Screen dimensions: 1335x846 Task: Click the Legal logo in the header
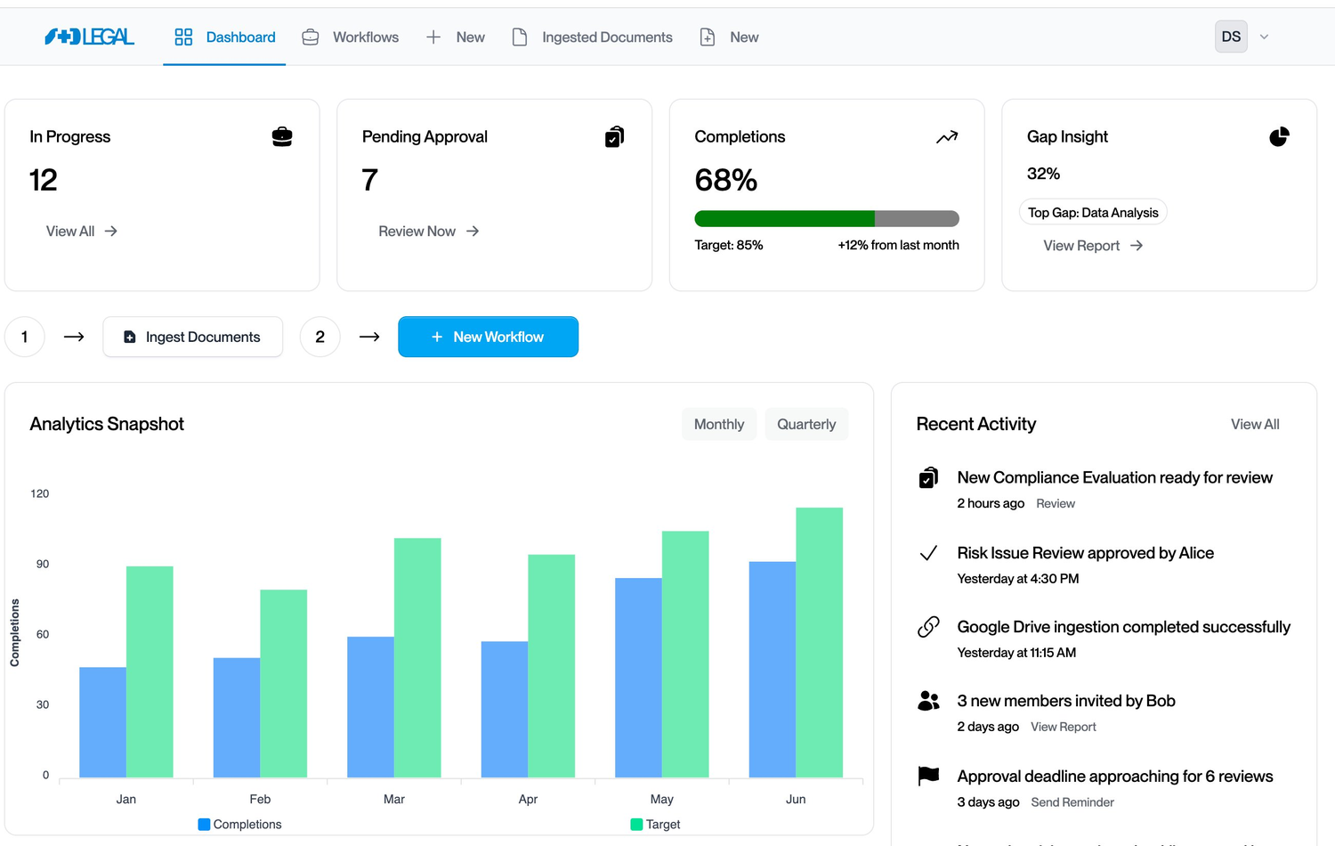(89, 37)
